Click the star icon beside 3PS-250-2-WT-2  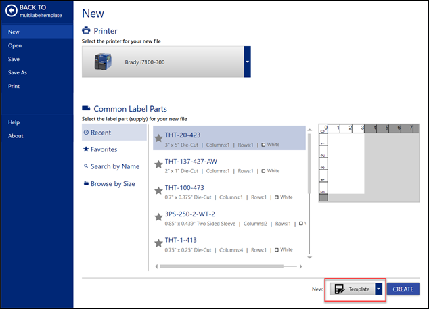159,217
